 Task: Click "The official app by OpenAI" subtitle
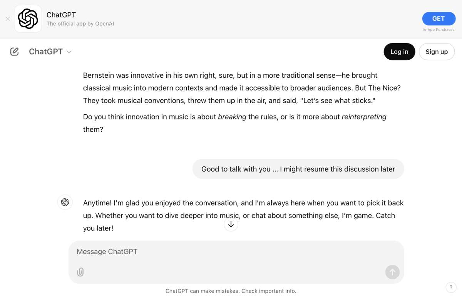[80, 24]
